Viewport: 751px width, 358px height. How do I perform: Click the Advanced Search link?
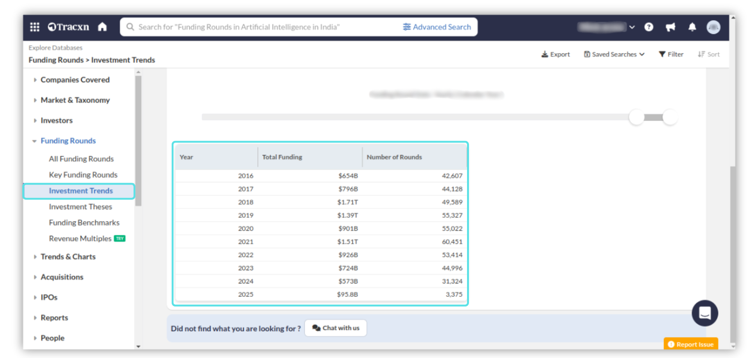click(437, 27)
